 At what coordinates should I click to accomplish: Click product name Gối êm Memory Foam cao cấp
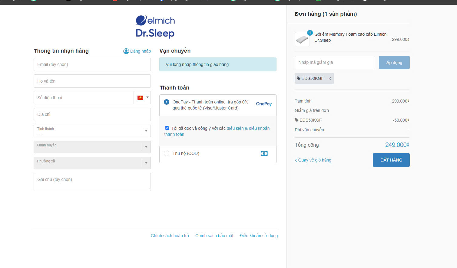[x=350, y=37]
